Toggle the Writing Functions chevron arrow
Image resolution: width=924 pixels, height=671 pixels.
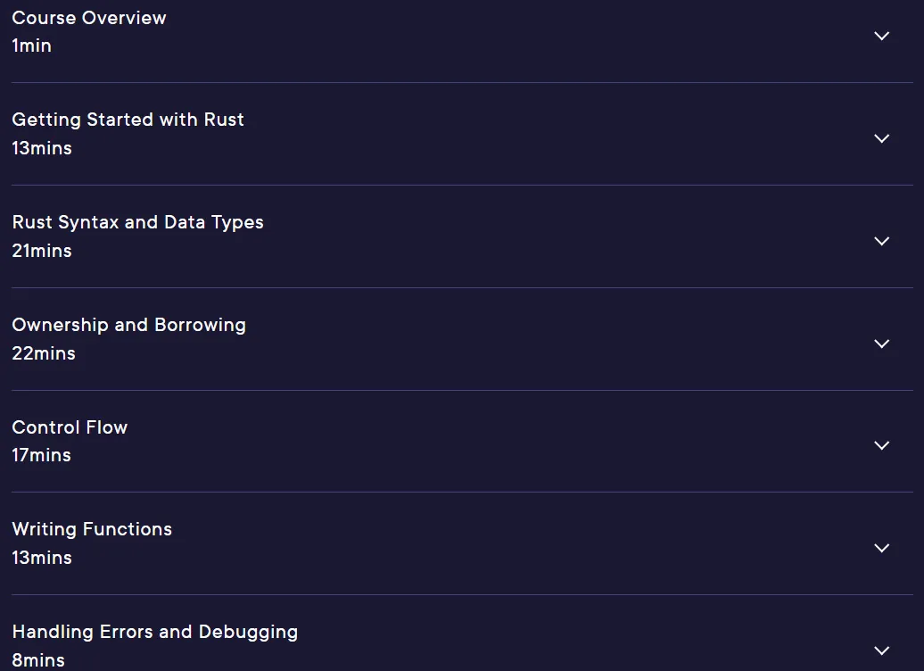tap(881, 549)
